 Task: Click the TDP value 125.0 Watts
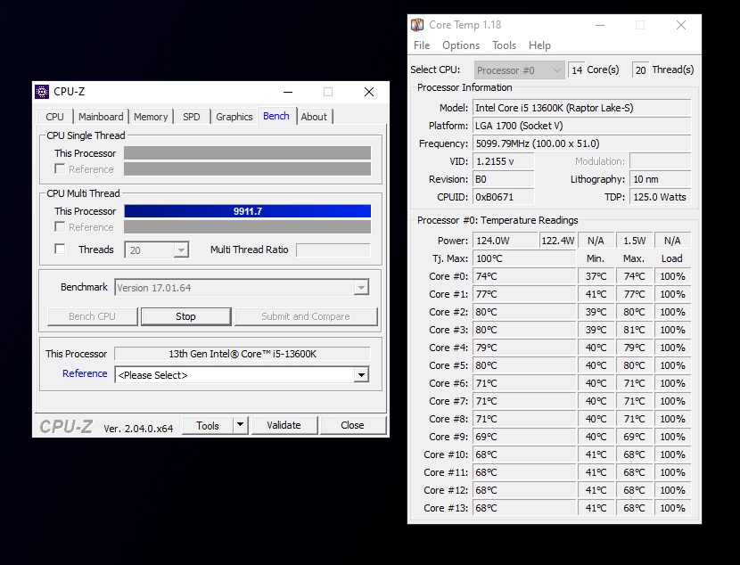[x=661, y=197]
